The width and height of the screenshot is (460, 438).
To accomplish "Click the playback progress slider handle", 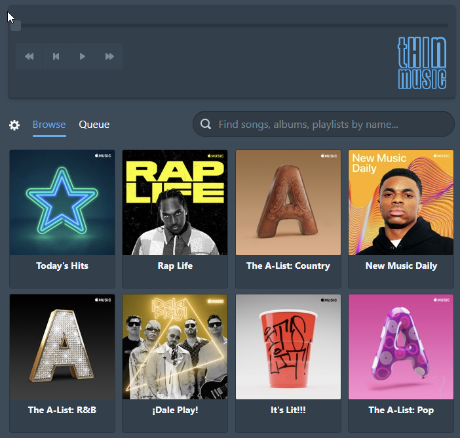I will pos(16,26).
